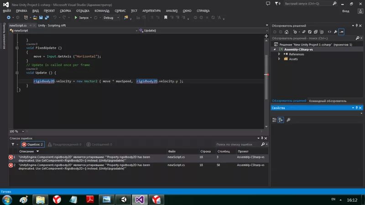Click the account icon next to Вход
The height and width of the screenshot is (205, 365).
360,11
